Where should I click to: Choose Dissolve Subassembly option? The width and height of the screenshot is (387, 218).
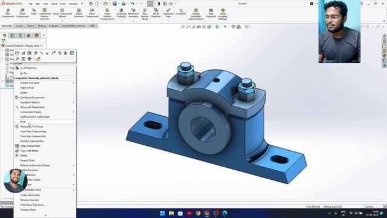click(x=45, y=141)
